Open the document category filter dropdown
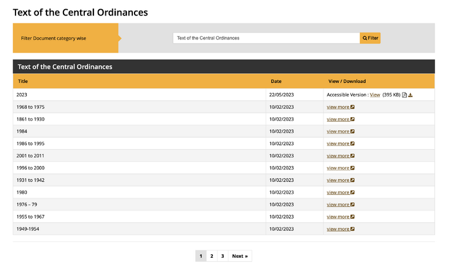The height and width of the screenshot is (263, 458). 266,38
